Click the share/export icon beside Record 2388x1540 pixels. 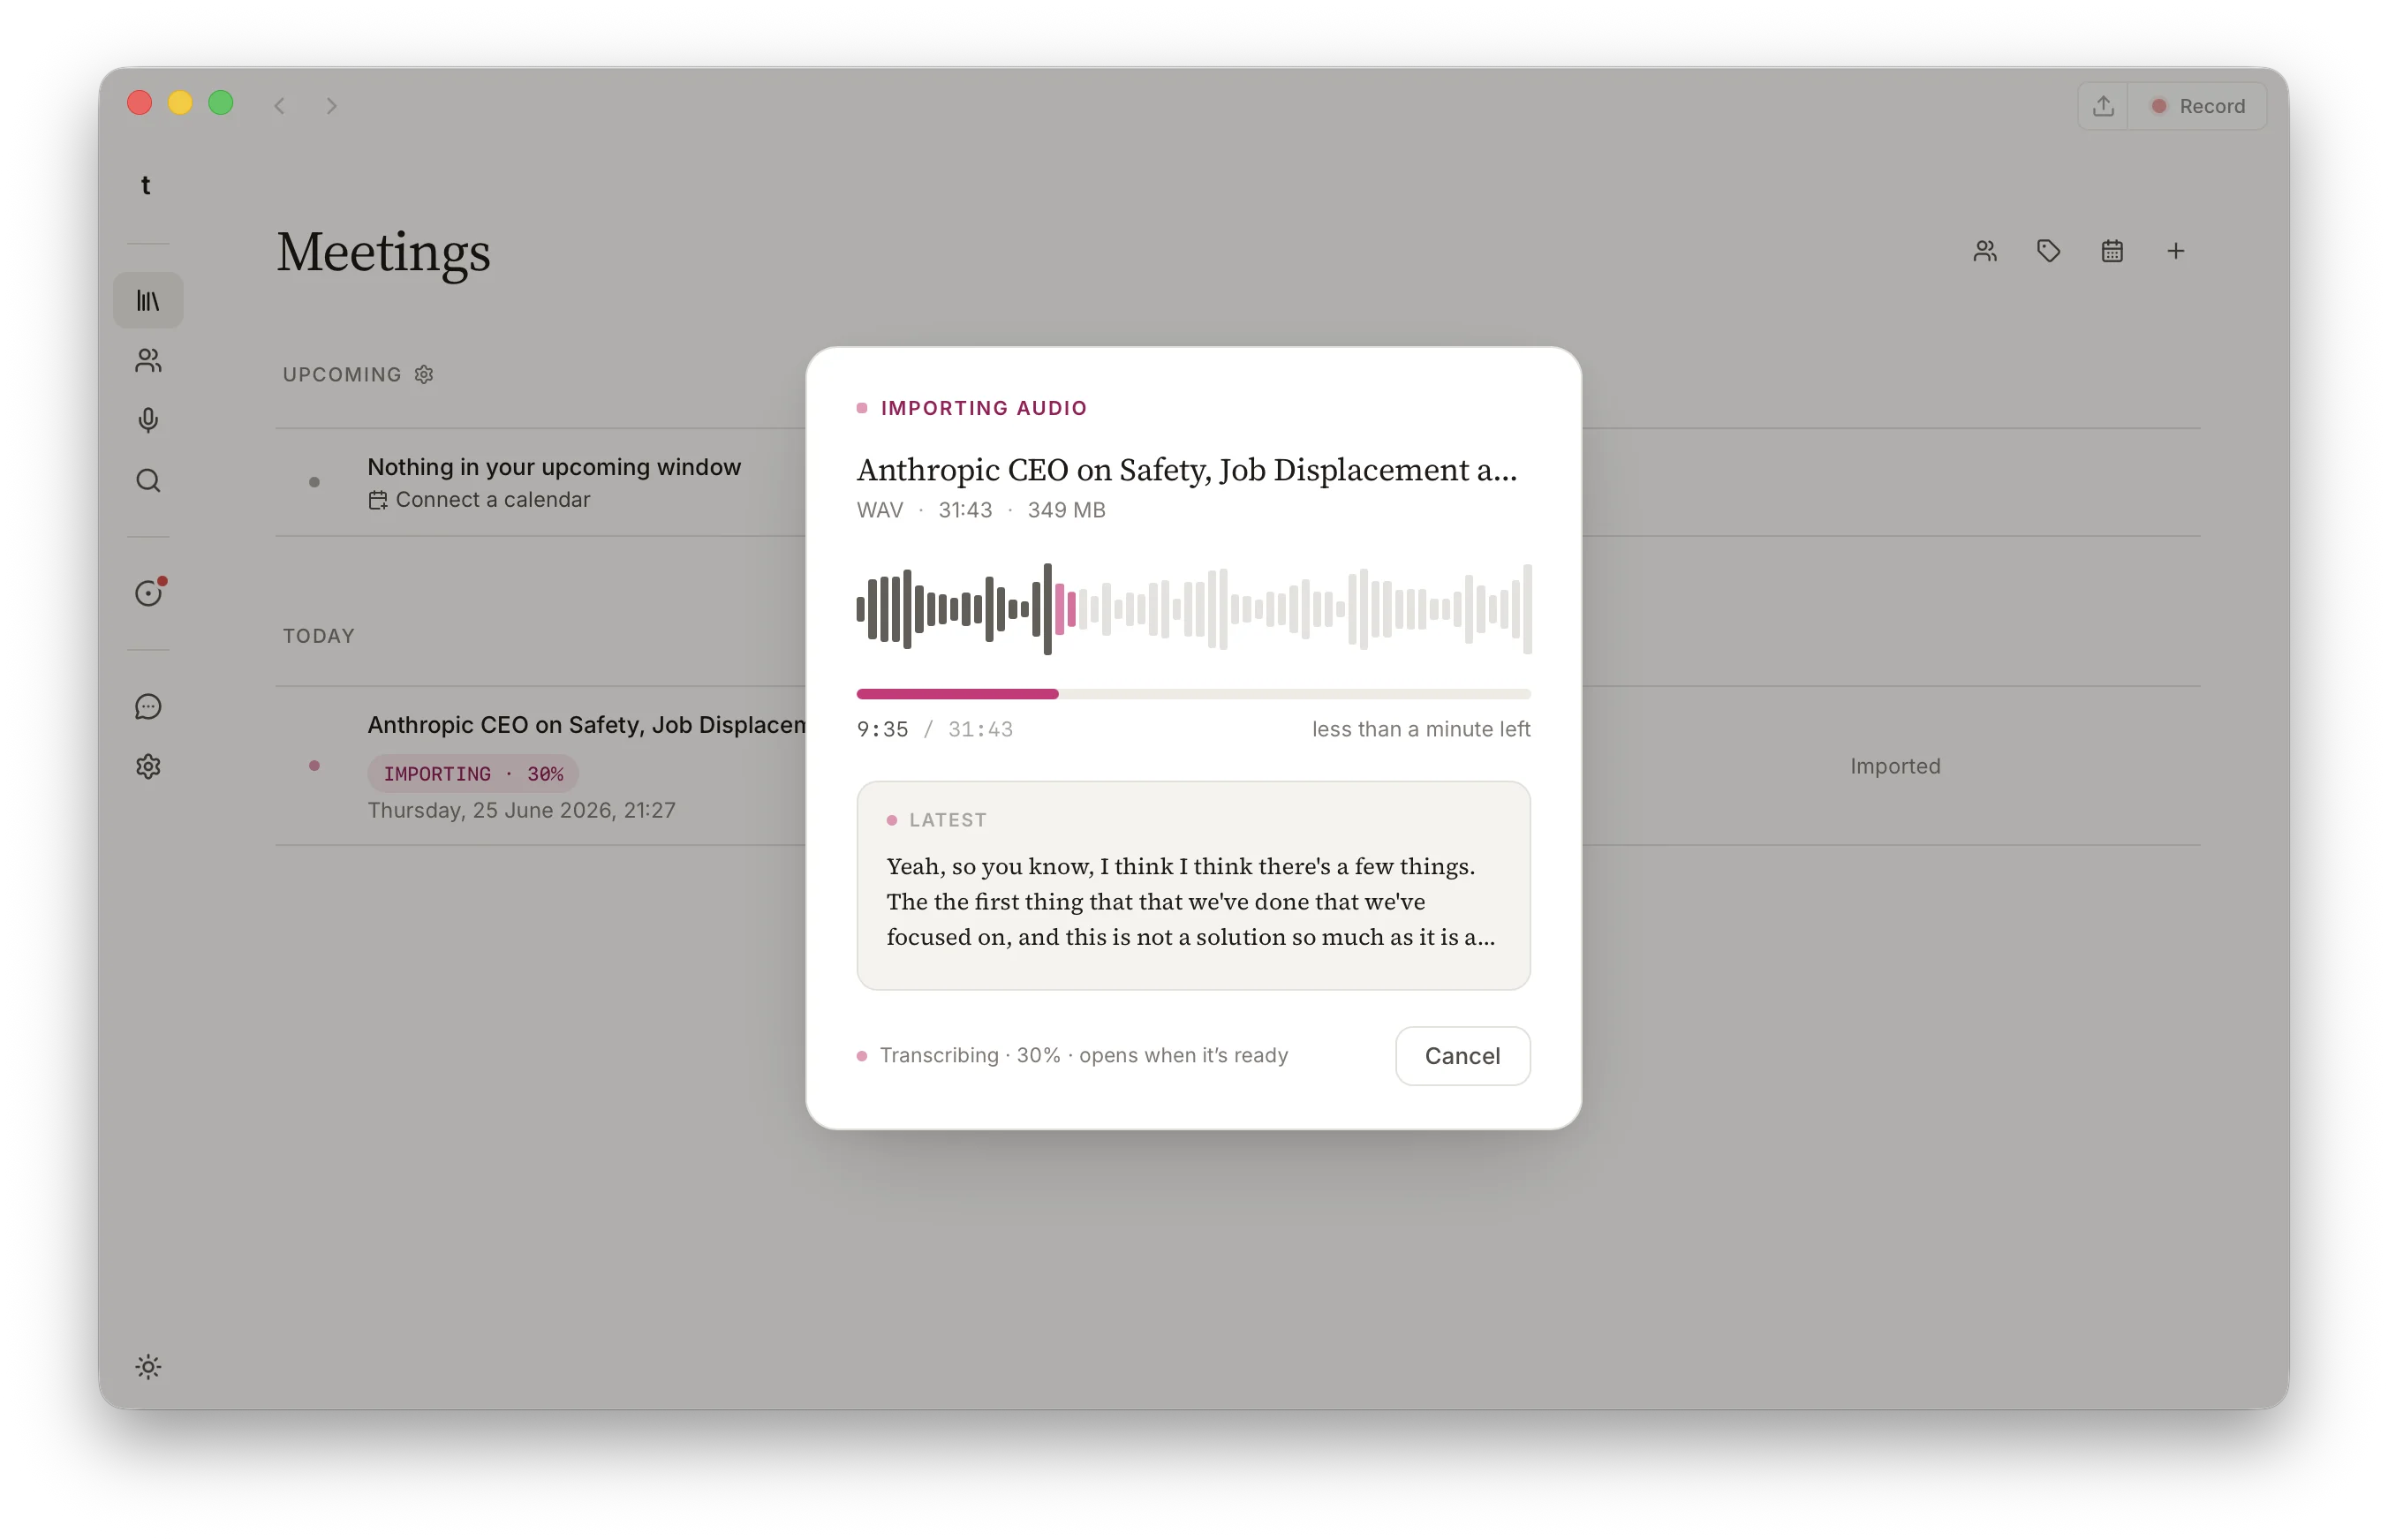pos(2103,106)
